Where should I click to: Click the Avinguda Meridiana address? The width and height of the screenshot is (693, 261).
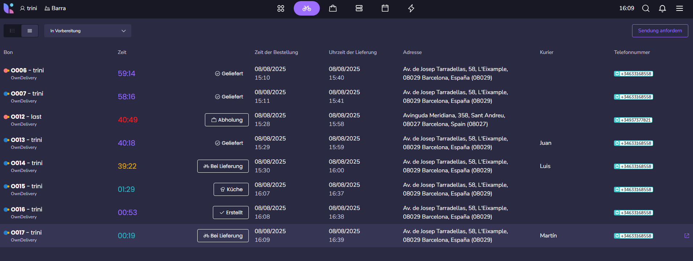tap(454, 120)
